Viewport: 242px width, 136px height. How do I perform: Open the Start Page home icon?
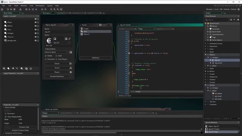tap(2, 9)
